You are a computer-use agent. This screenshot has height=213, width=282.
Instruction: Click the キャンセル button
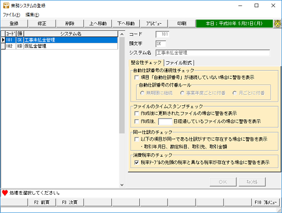252,182
